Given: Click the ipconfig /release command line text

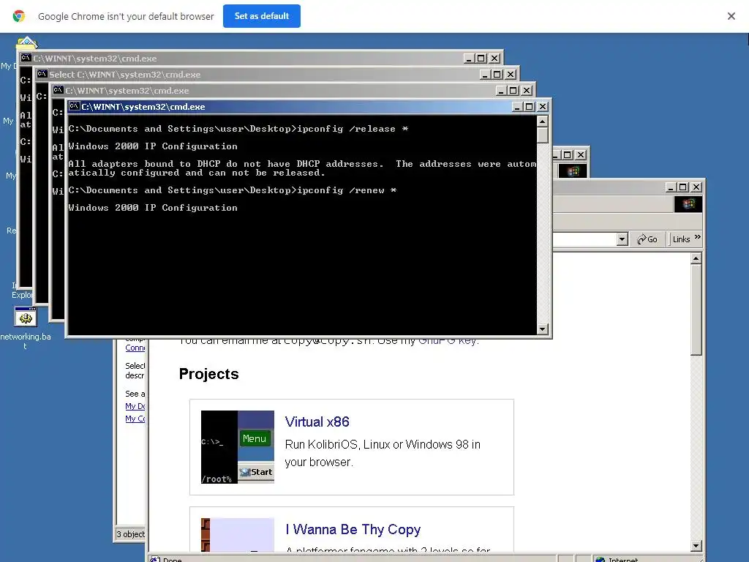Looking at the screenshot, I should click(x=352, y=129).
